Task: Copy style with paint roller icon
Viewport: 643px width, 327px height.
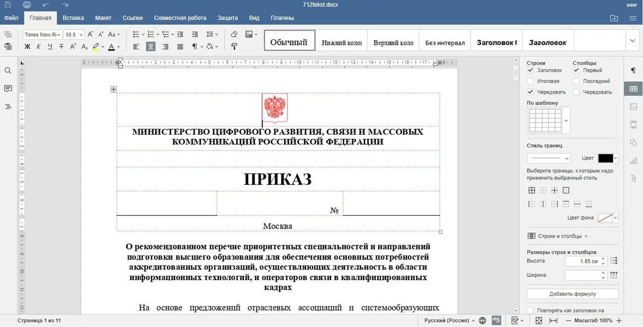Action: (234, 47)
